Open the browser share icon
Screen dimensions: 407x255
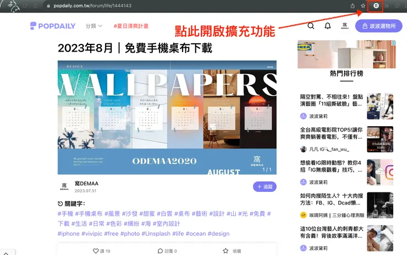[x=353, y=5]
